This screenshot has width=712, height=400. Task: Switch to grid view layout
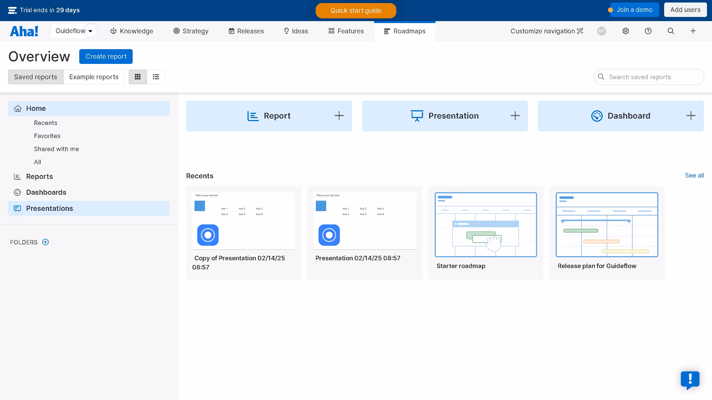point(138,77)
